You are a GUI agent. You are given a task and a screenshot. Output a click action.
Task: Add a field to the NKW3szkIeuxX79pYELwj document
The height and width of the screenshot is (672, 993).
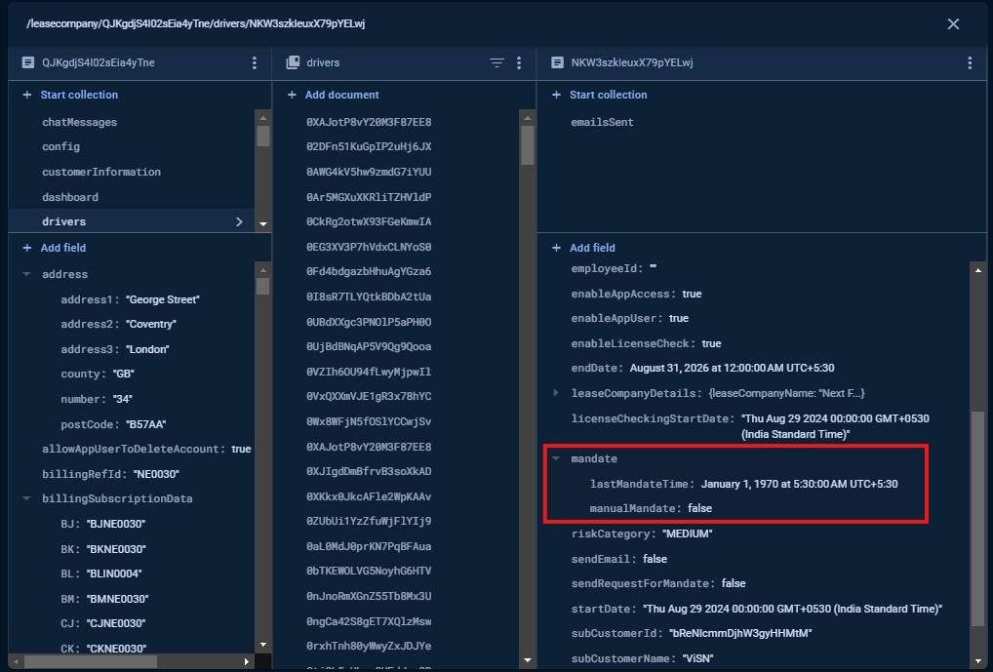coord(592,248)
